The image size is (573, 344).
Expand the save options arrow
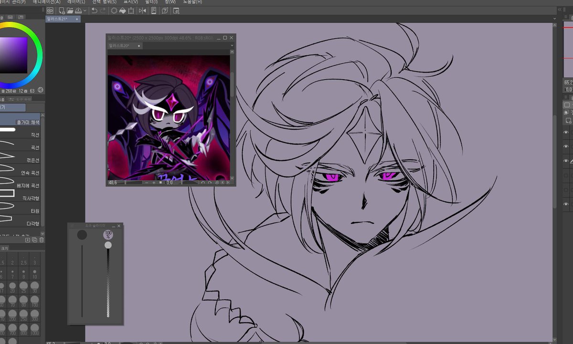85,10
